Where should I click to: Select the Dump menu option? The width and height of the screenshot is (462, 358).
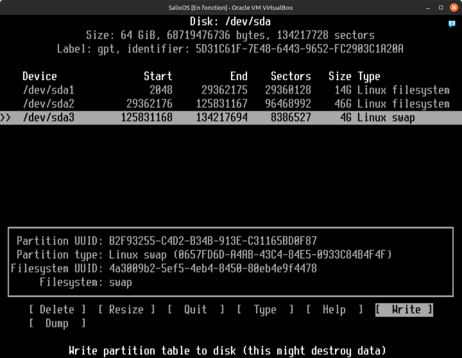click(57, 323)
